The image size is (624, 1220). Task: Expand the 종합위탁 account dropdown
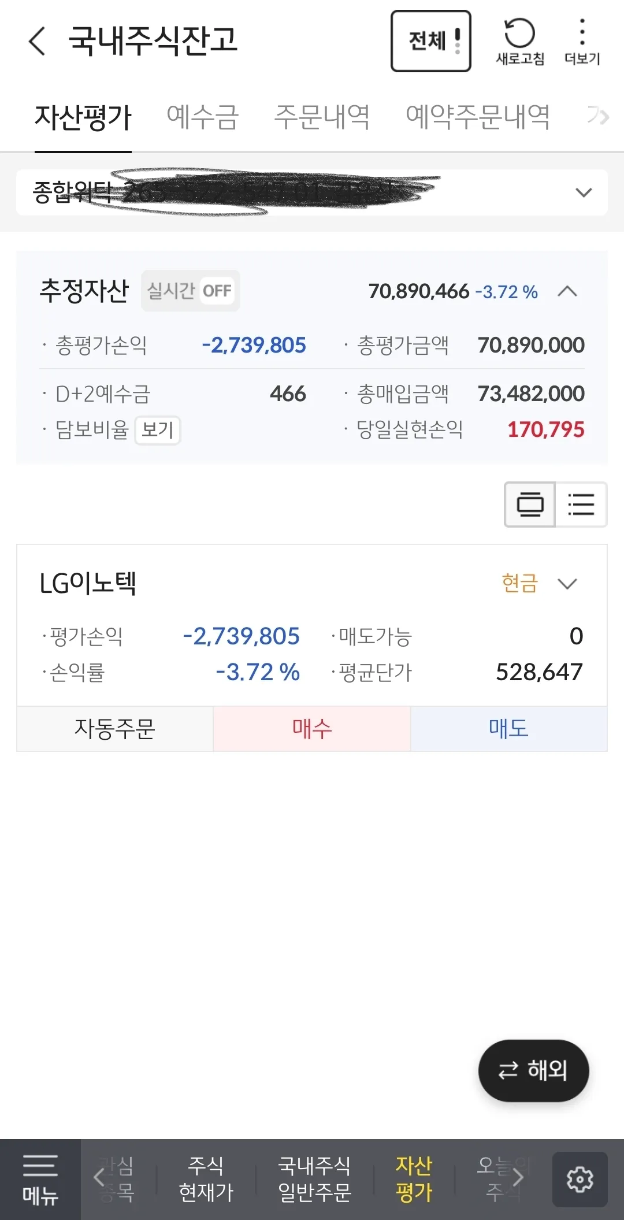(x=312, y=192)
